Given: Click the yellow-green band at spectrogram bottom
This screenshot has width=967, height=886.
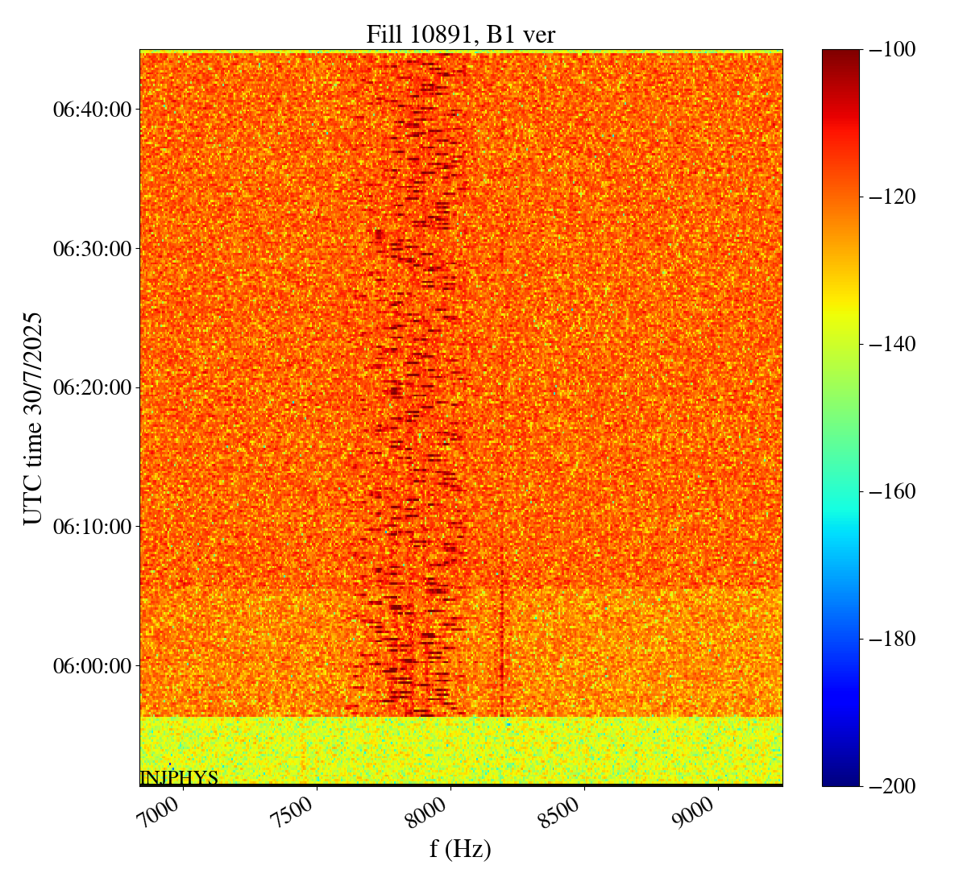Looking at the screenshot, I should point(460,749).
